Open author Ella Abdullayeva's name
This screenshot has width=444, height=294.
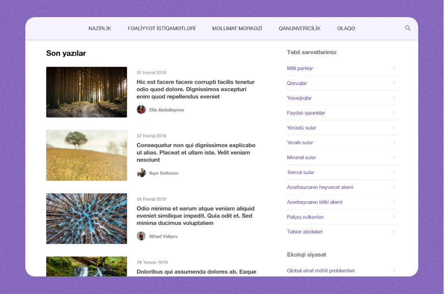(166, 110)
